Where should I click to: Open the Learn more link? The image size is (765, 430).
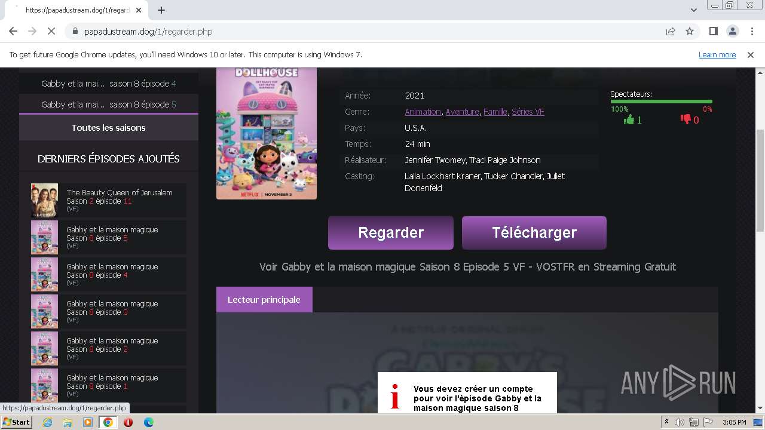717,55
